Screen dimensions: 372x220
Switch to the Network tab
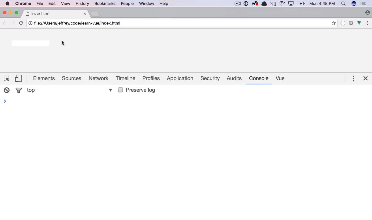99,78
